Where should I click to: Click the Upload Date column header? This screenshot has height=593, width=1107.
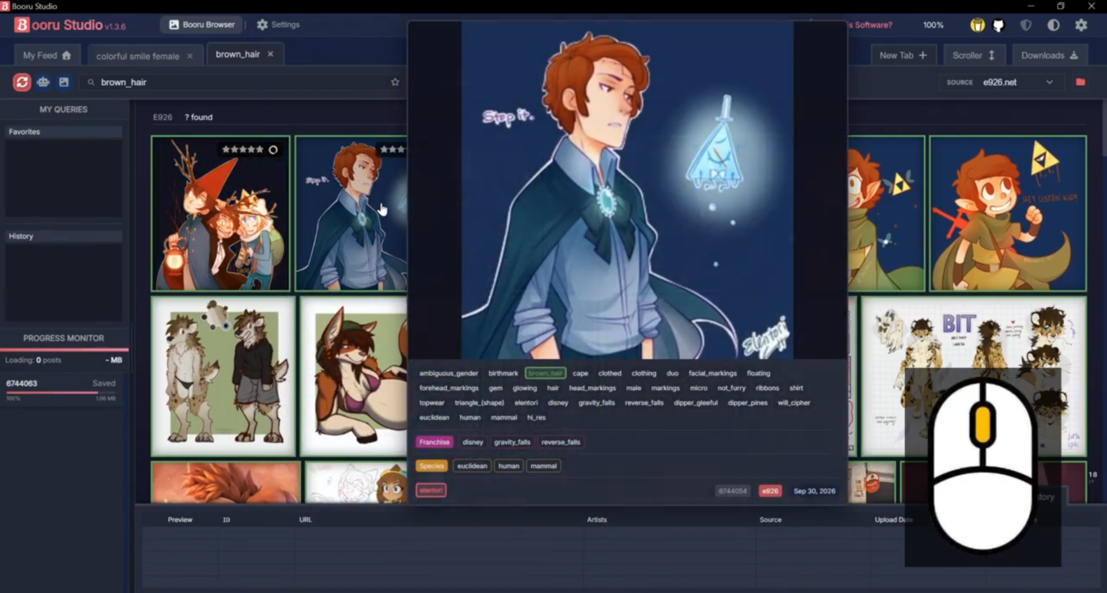[893, 520]
